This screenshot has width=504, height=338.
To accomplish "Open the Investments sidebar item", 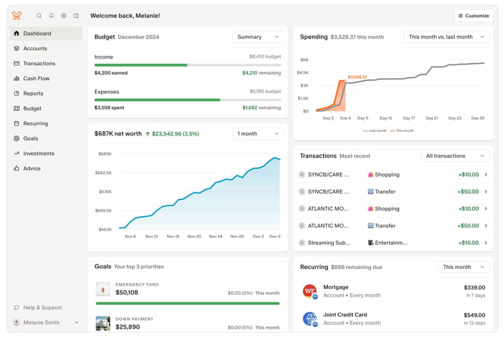I will 39,153.
